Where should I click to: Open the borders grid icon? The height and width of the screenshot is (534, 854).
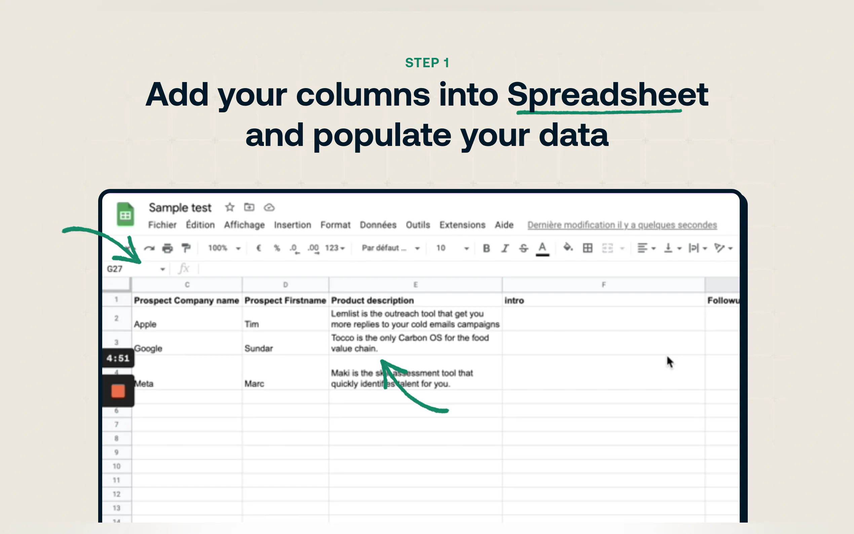(587, 248)
